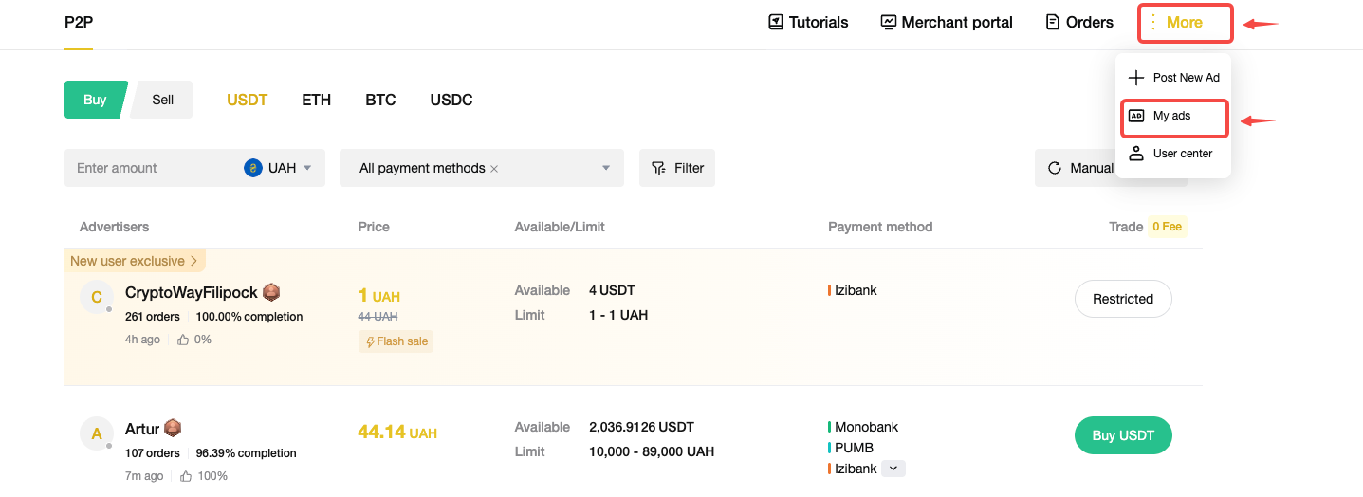
Task: Switch to the Buy toggle
Action: coord(95,100)
